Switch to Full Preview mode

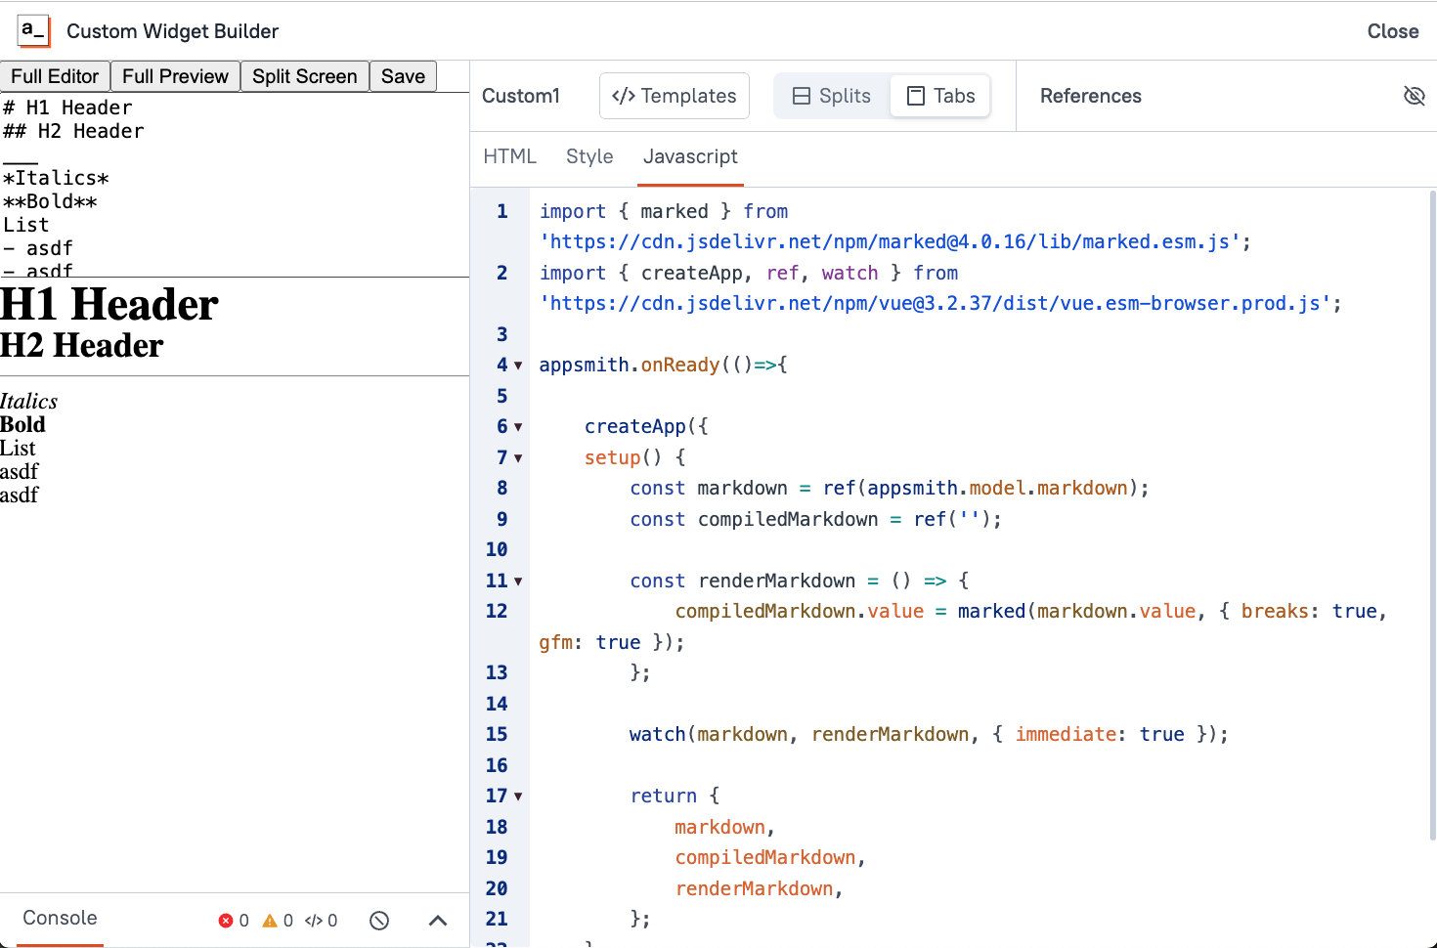(x=175, y=75)
